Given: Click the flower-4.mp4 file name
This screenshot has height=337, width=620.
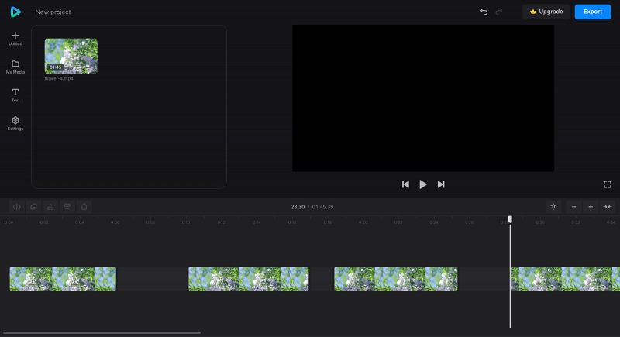Looking at the screenshot, I should [59, 78].
